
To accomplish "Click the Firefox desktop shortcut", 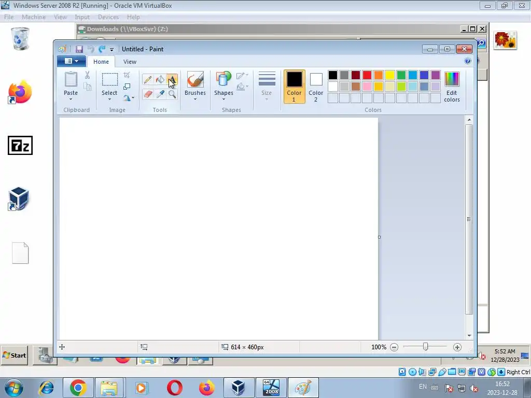I will (20, 92).
